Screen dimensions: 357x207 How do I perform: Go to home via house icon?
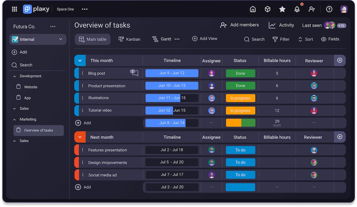click(x=253, y=9)
